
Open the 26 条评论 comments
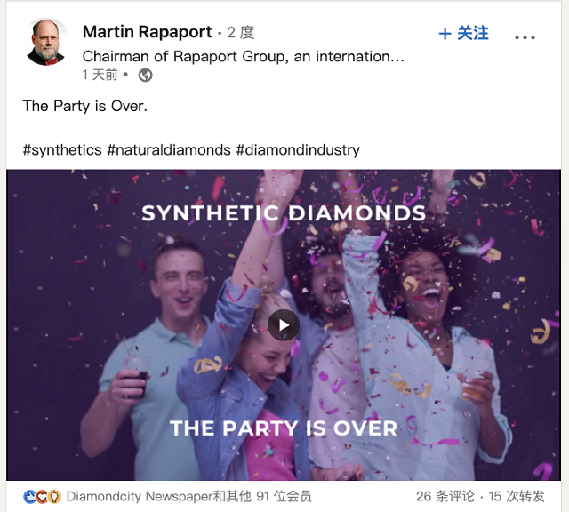pos(445,496)
